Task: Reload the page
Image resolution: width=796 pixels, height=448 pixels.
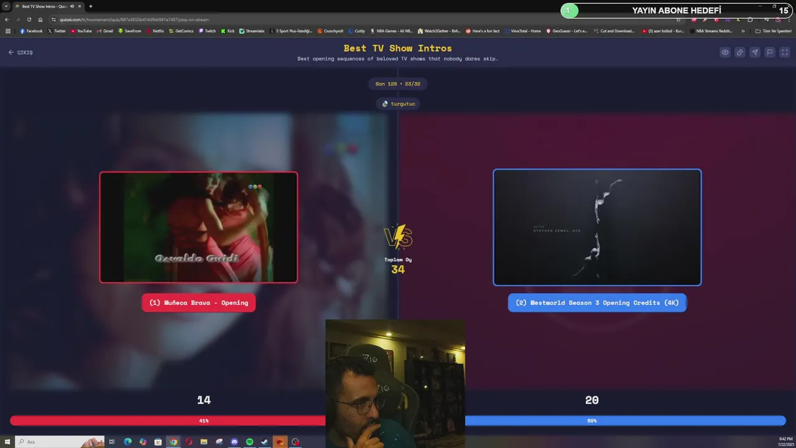Action: point(29,19)
